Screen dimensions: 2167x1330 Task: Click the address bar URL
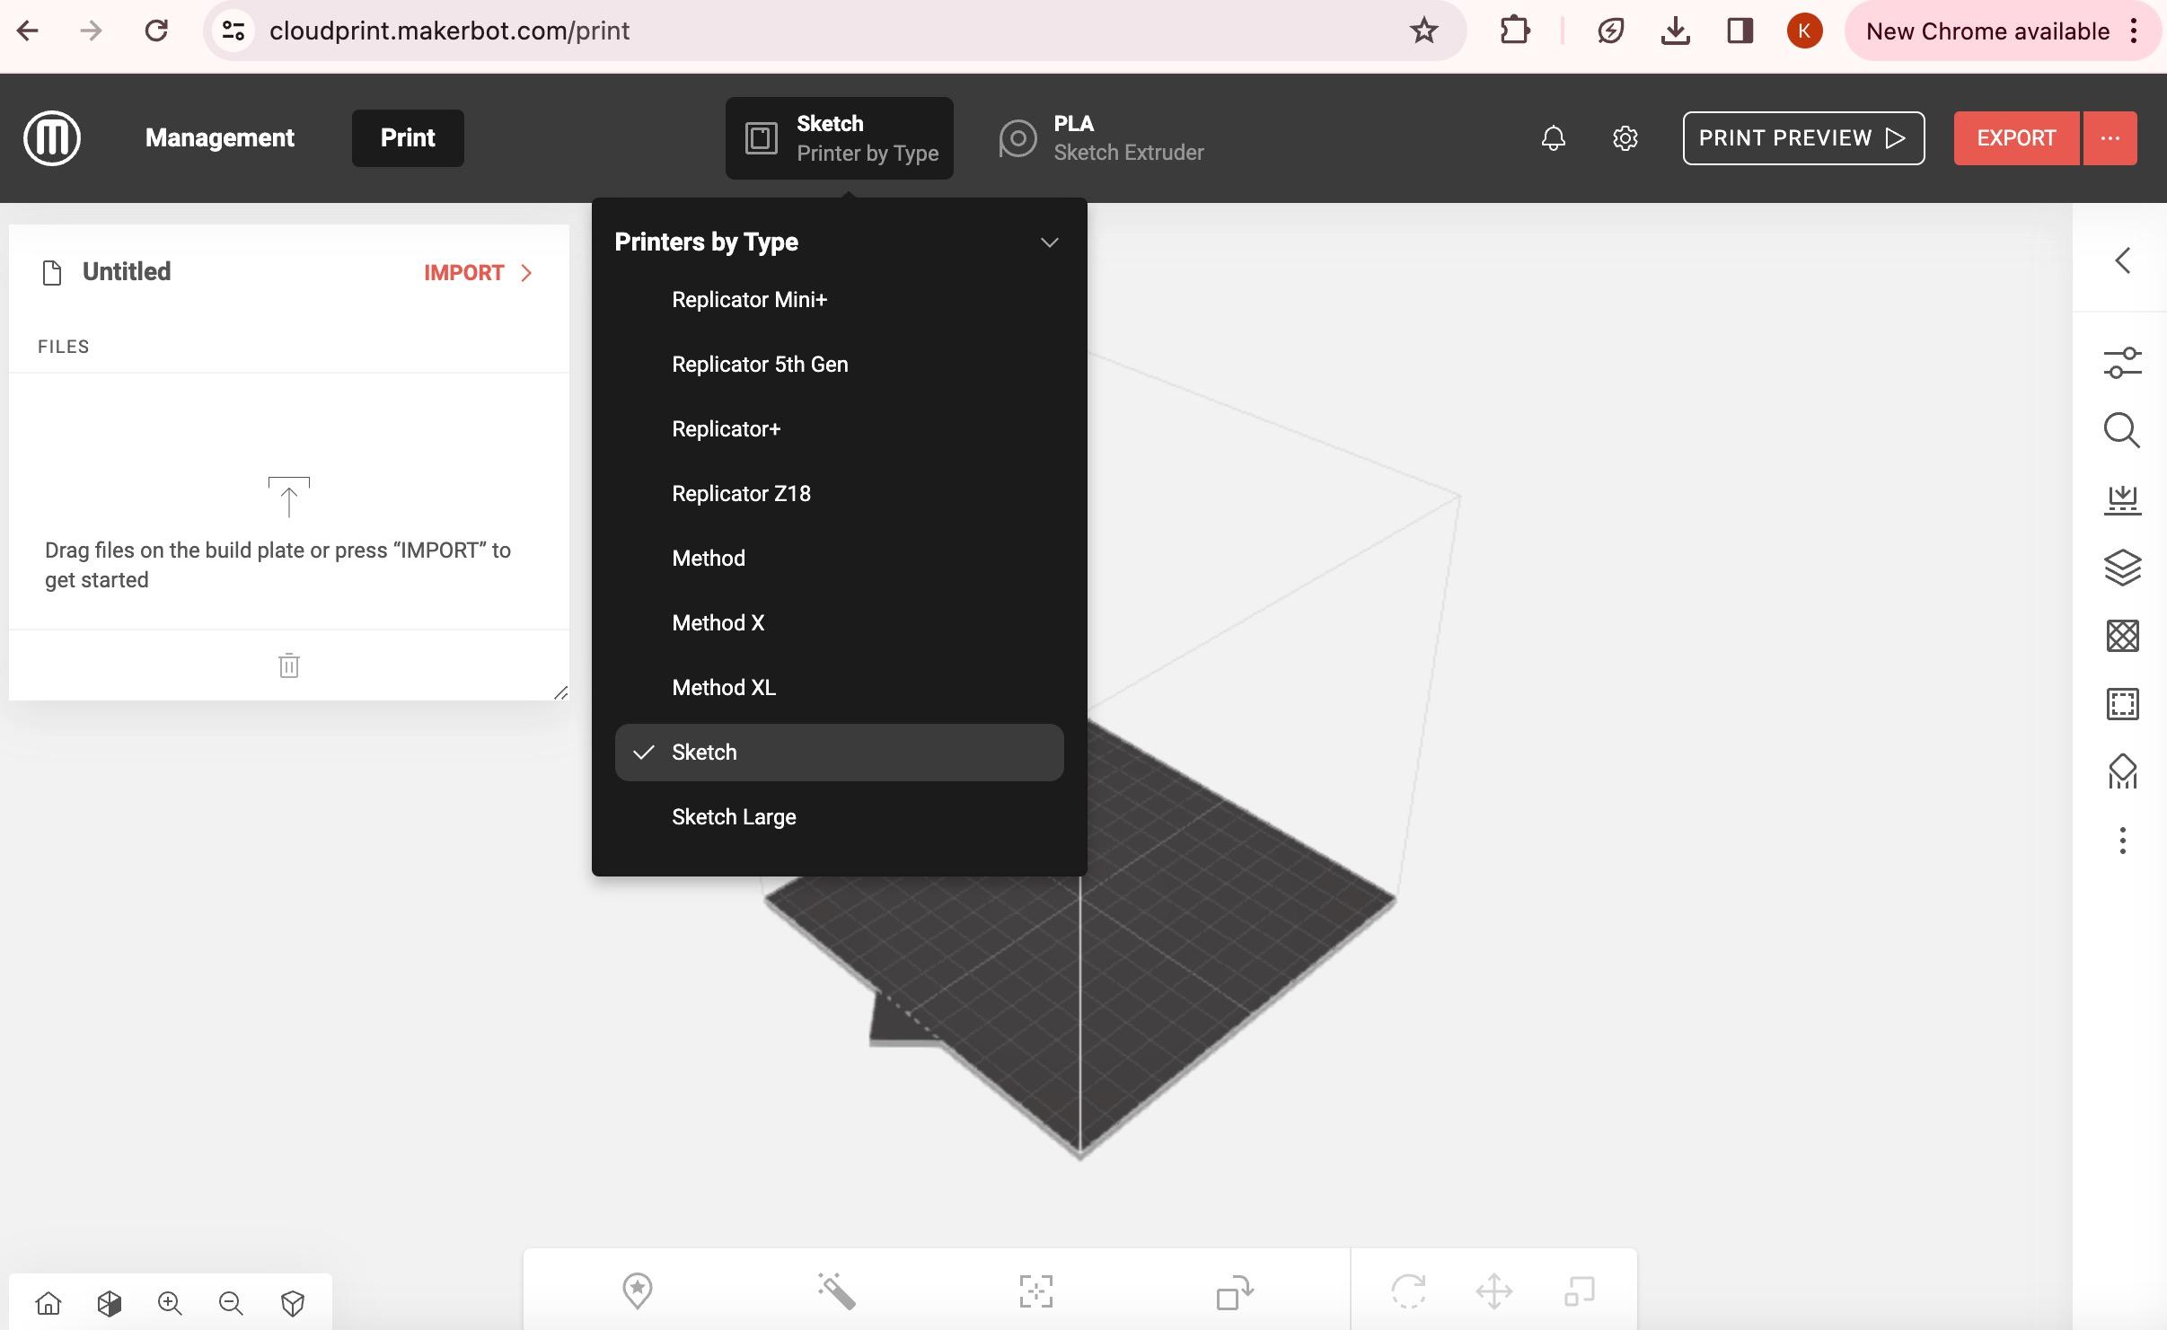coord(449,31)
